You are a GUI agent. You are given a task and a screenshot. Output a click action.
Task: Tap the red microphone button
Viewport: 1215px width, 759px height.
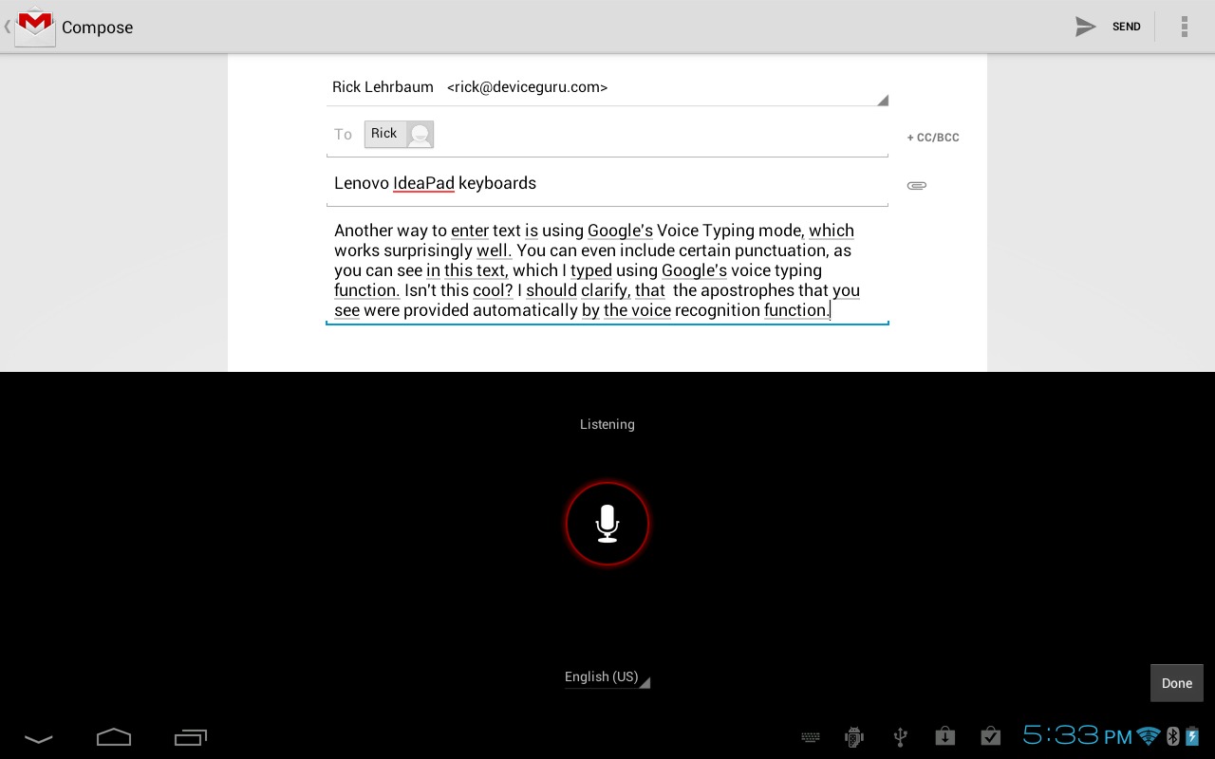click(x=607, y=524)
